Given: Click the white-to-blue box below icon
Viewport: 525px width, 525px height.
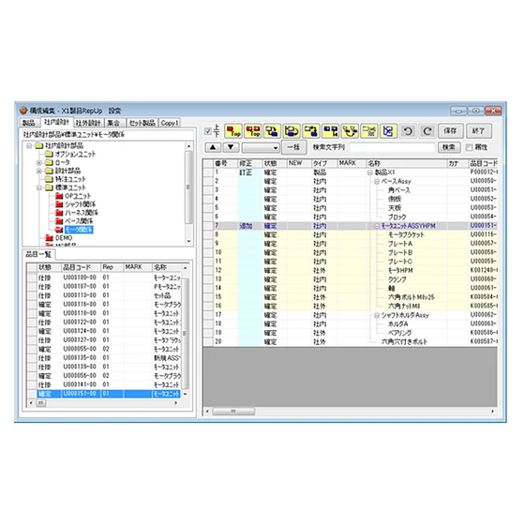Looking at the screenshot, I should (272, 131).
